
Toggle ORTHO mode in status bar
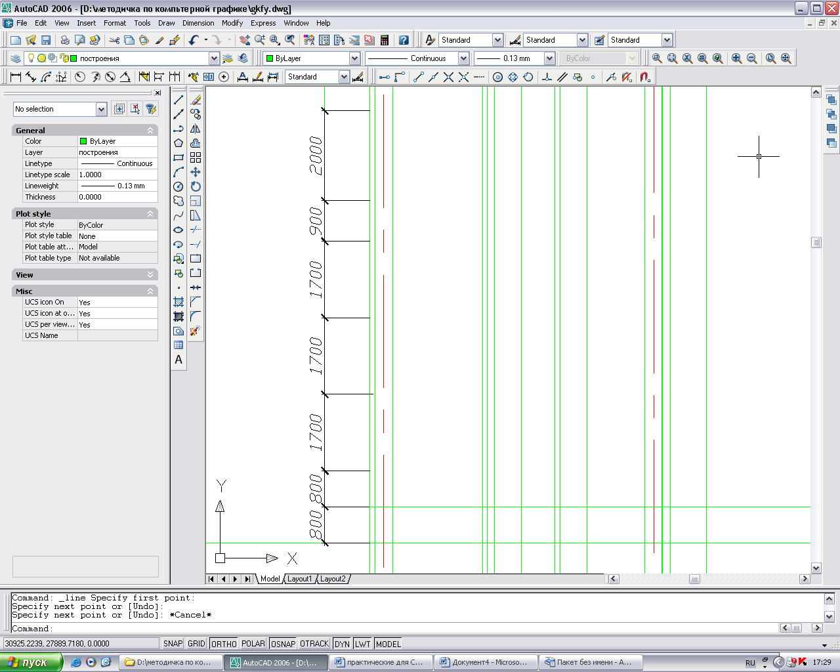pos(224,644)
